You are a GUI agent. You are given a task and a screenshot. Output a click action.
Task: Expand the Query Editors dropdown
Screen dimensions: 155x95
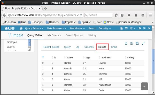click(x=34, y=28)
